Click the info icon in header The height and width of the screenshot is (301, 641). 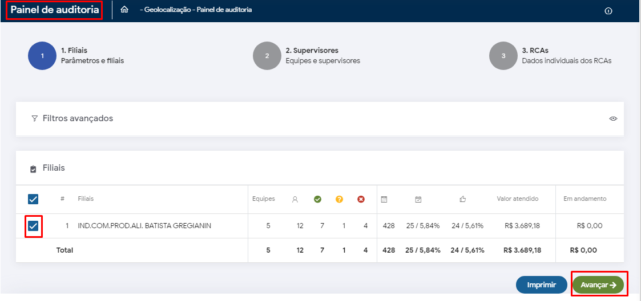[608, 11]
